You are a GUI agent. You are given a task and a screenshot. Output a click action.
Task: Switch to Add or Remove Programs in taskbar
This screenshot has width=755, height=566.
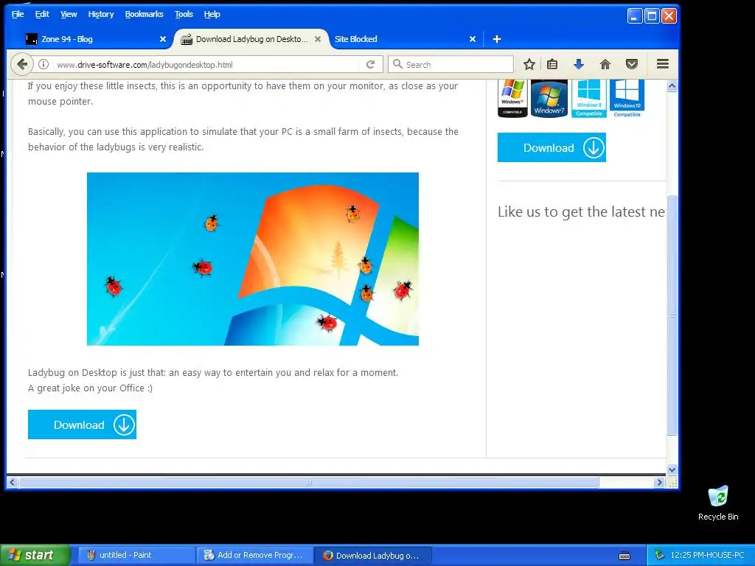[x=254, y=555]
